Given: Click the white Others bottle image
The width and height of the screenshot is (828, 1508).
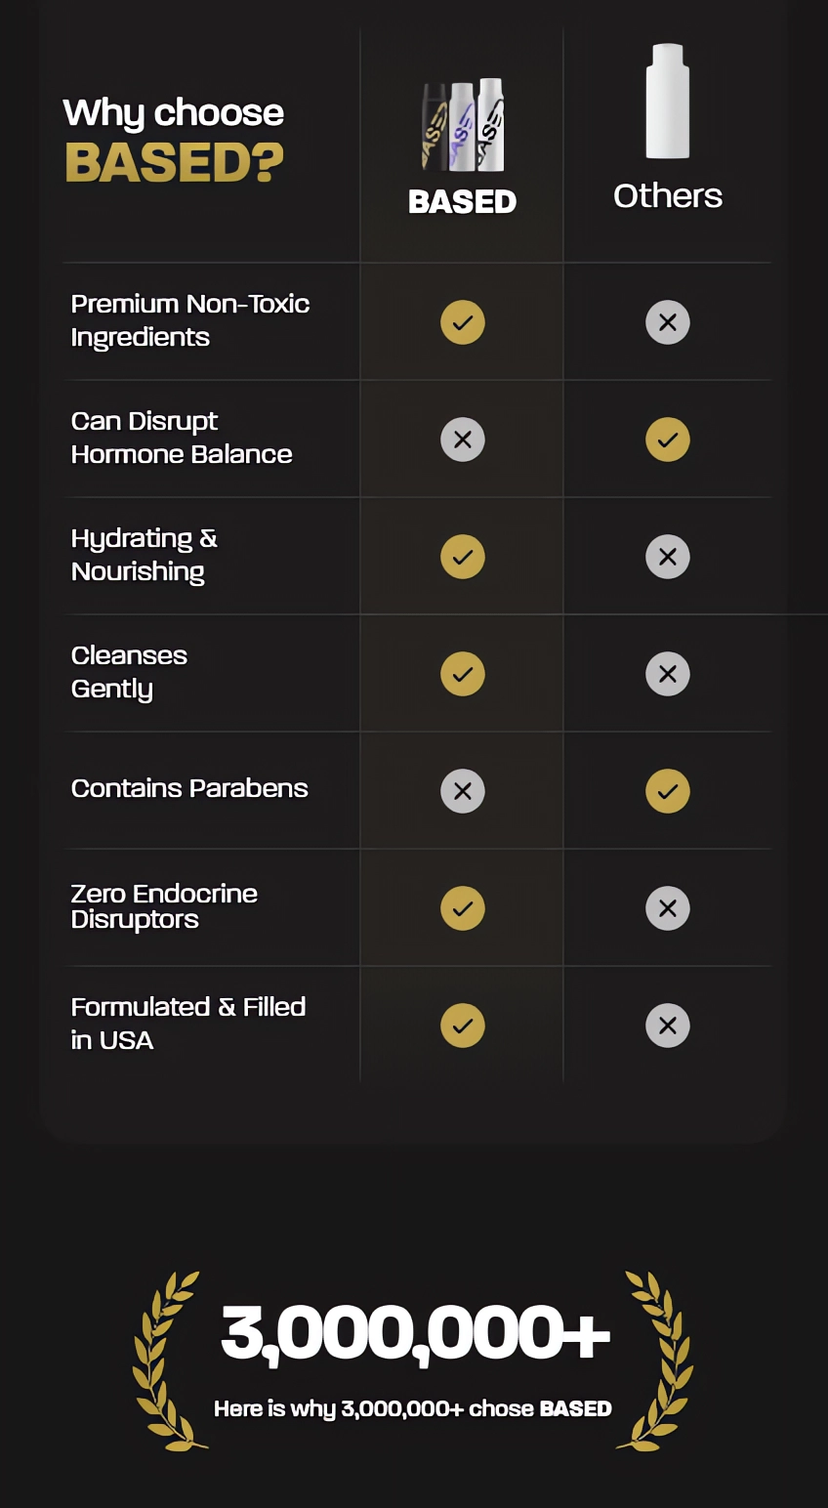Looking at the screenshot, I should (668, 101).
